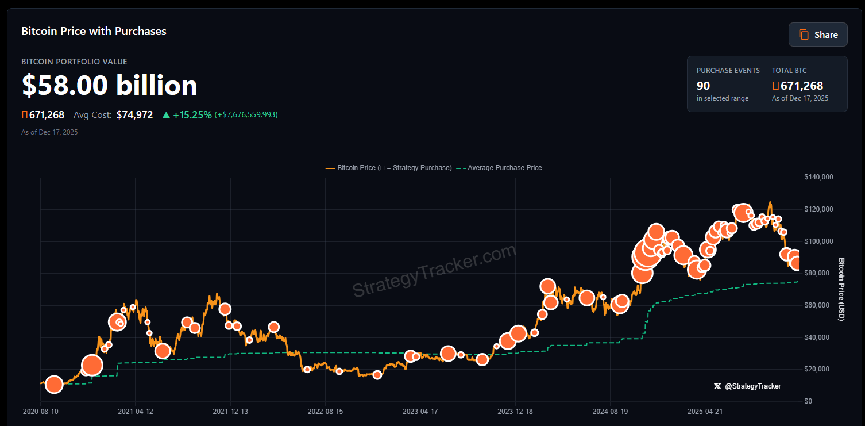Click the orange line marker in the chart legend
Image resolution: width=865 pixels, height=426 pixels.
pos(330,167)
